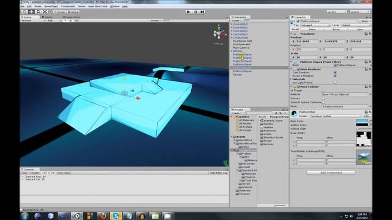
Task: Select the Hand tool in the toolbar
Action: click(x=24, y=12)
